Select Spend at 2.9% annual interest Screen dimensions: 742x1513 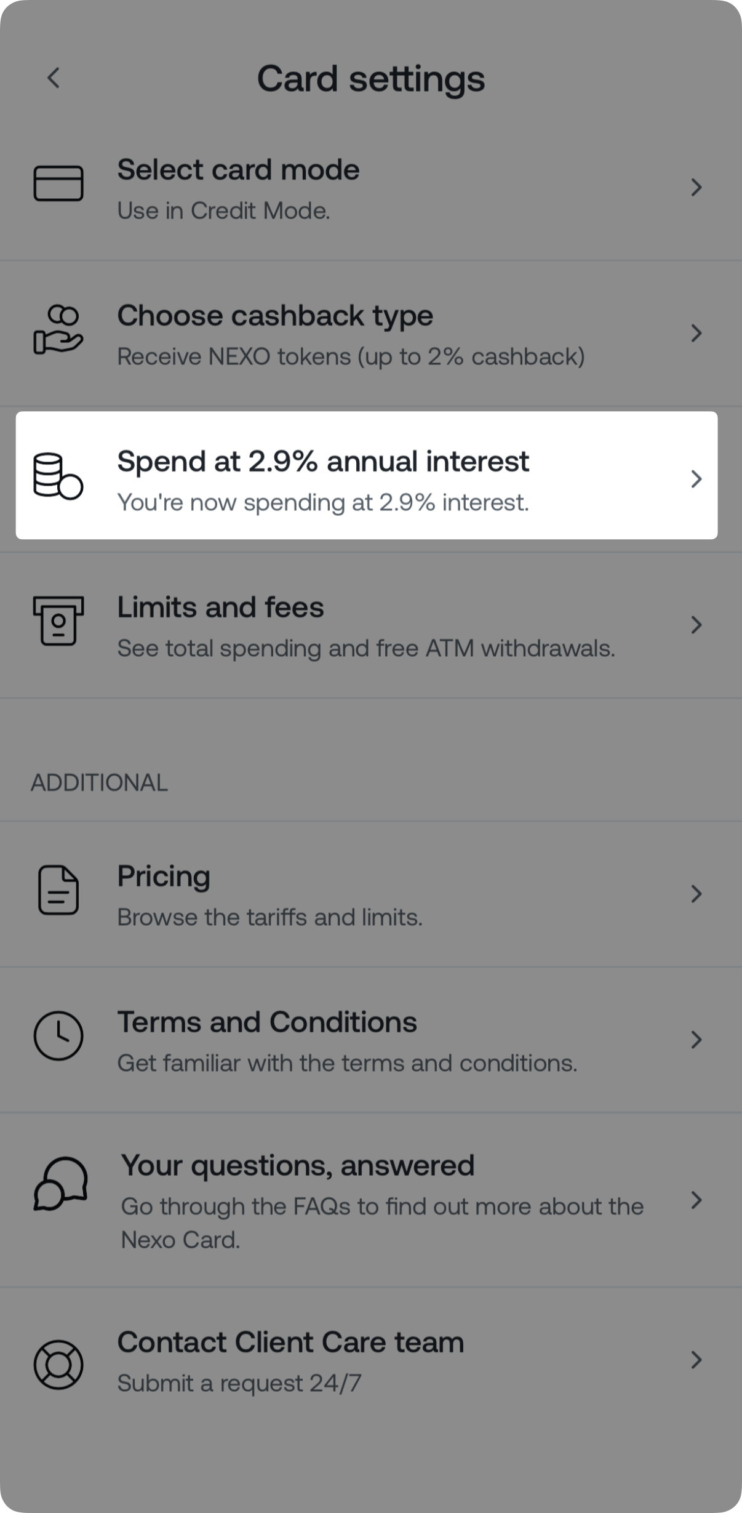click(x=323, y=462)
